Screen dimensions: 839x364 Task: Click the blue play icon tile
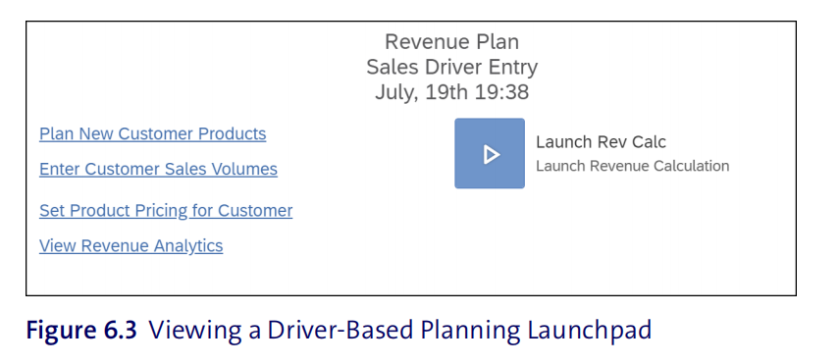tap(490, 154)
